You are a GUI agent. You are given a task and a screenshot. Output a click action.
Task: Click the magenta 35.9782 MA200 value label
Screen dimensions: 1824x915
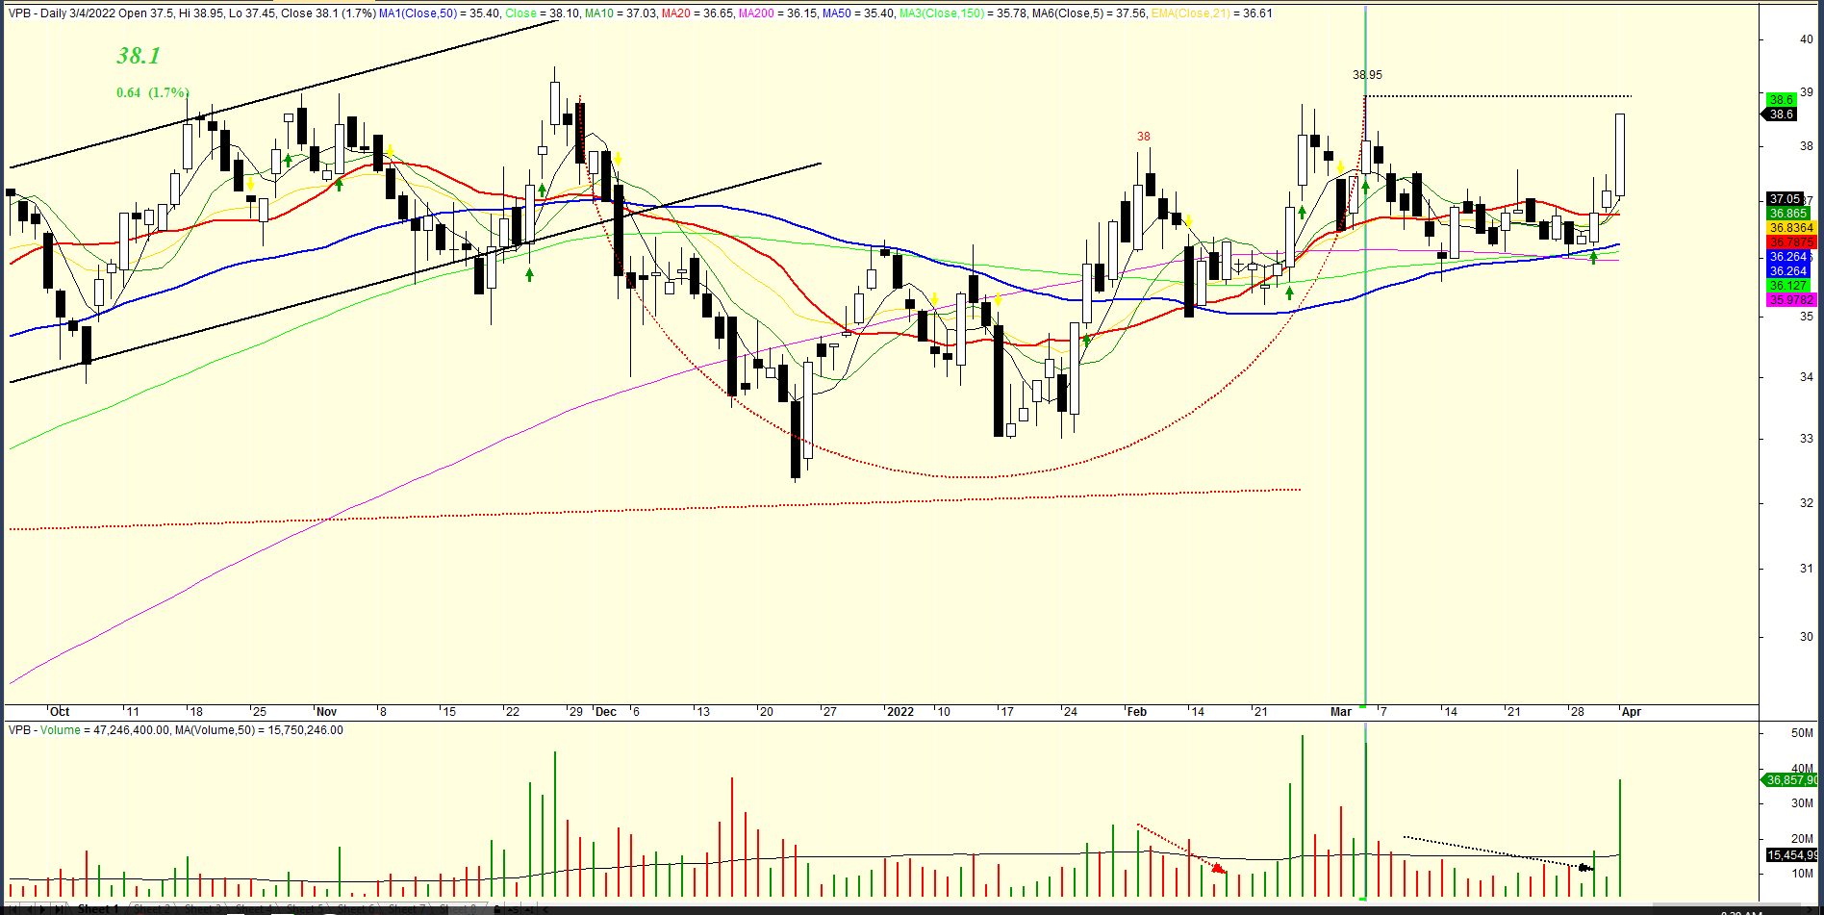(1789, 300)
